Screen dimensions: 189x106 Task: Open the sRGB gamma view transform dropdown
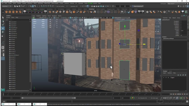122,18
